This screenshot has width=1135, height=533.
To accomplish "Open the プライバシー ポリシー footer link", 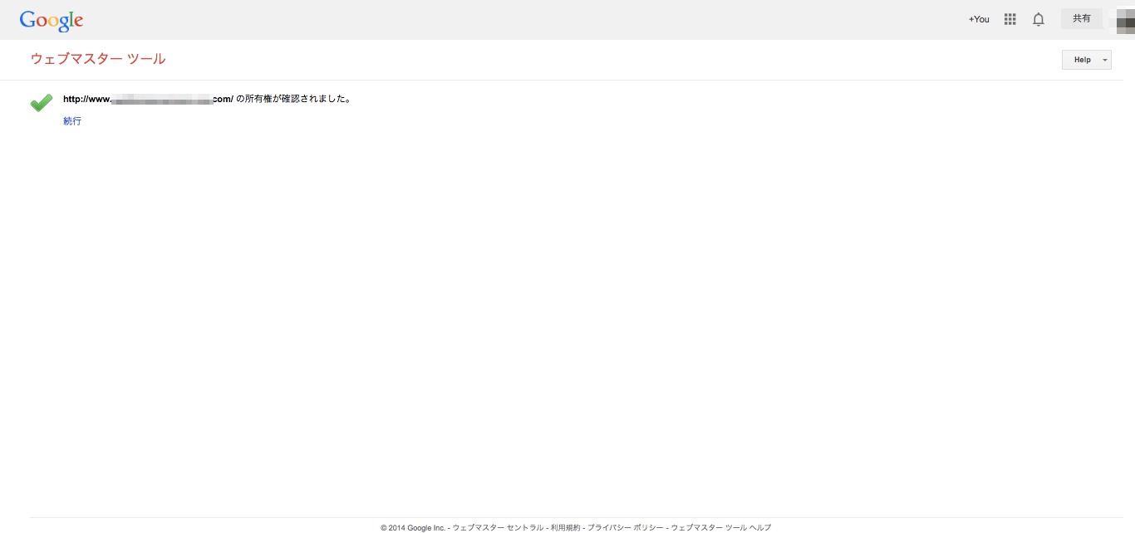I will pyautogui.click(x=625, y=527).
